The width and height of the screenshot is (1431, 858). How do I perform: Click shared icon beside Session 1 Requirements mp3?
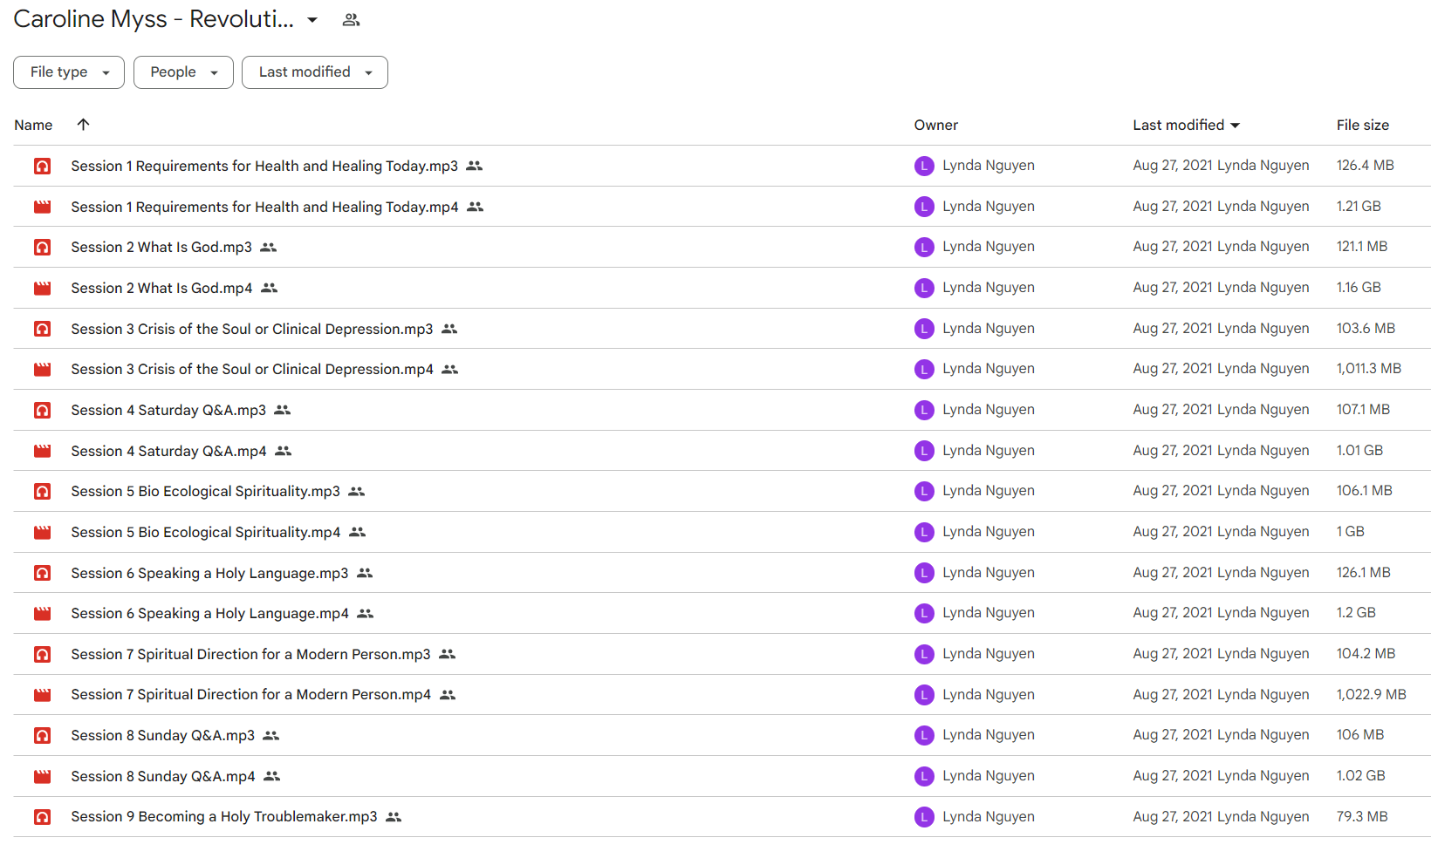pos(474,166)
